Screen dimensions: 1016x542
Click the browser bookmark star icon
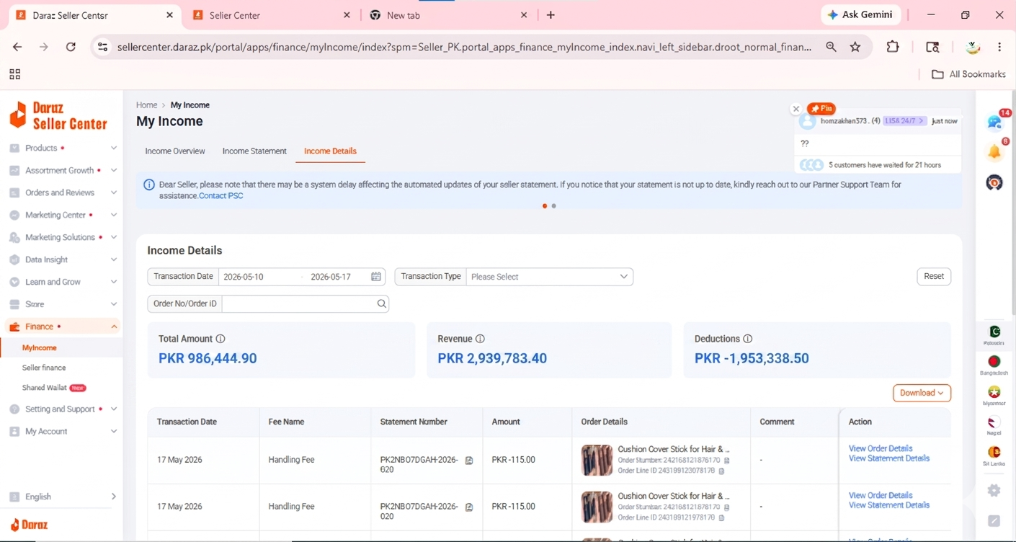855,47
